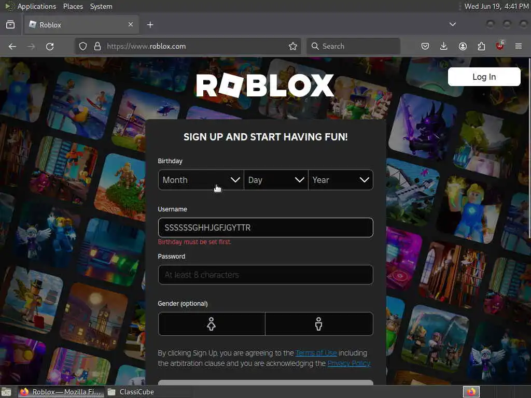The width and height of the screenshot is (531, 398).
Task: Select the male gender icon
Action: tap(319, 324)
